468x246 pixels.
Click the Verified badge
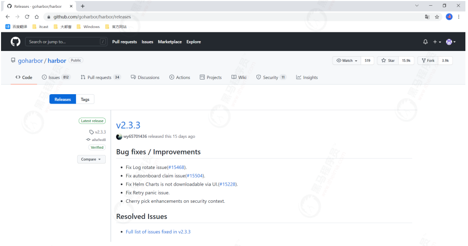pyautogui.click(x=97, y=147)
